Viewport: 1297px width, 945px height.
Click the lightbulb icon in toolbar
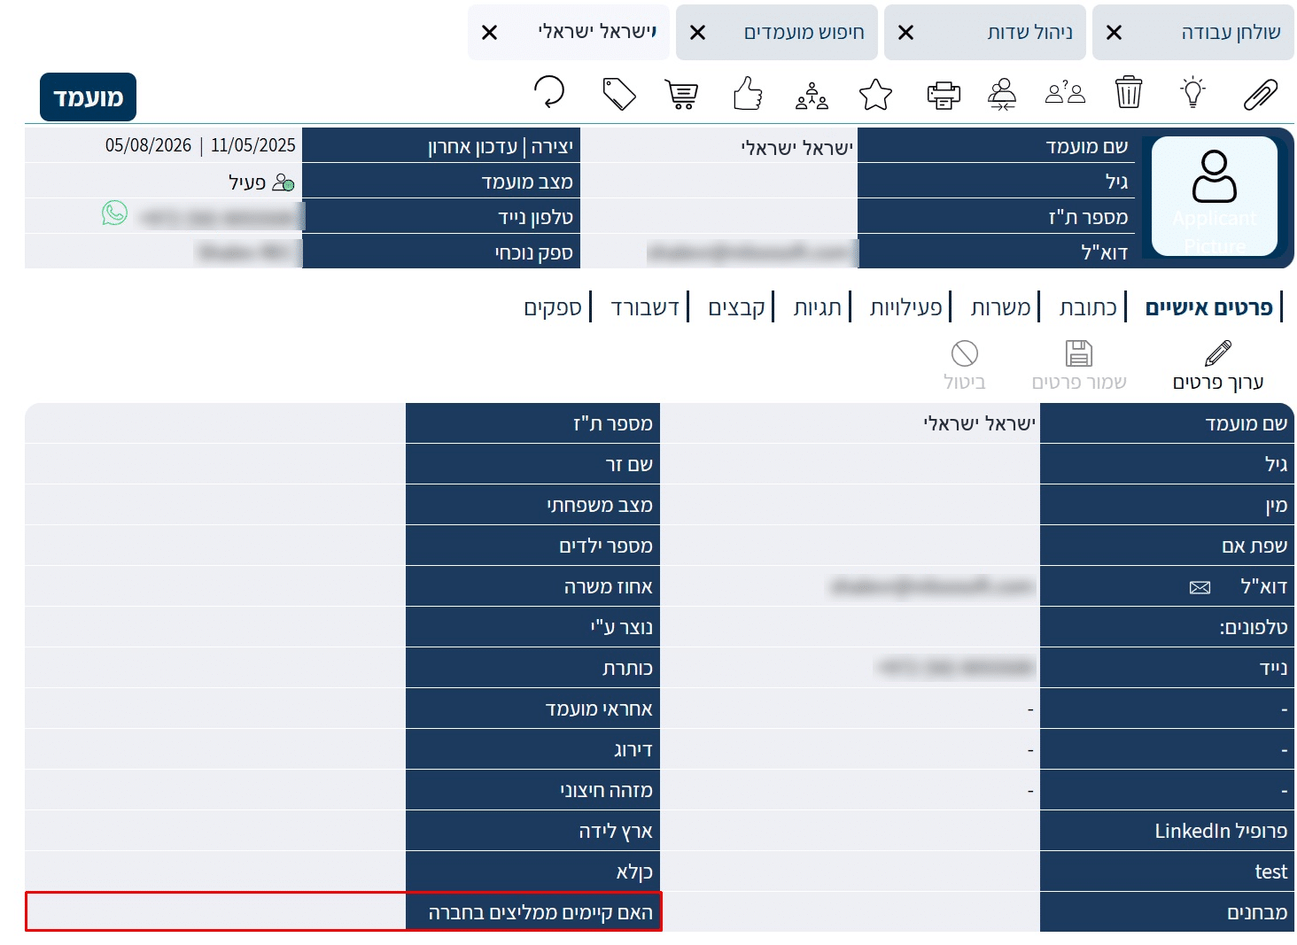coord(1193,92)
